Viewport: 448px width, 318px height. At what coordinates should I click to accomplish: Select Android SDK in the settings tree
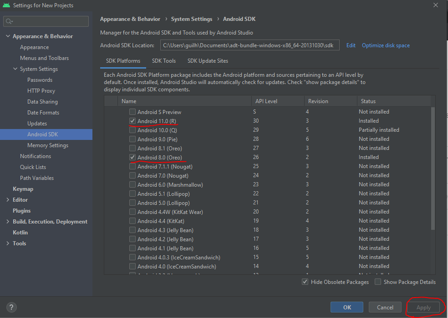[46, 134]
